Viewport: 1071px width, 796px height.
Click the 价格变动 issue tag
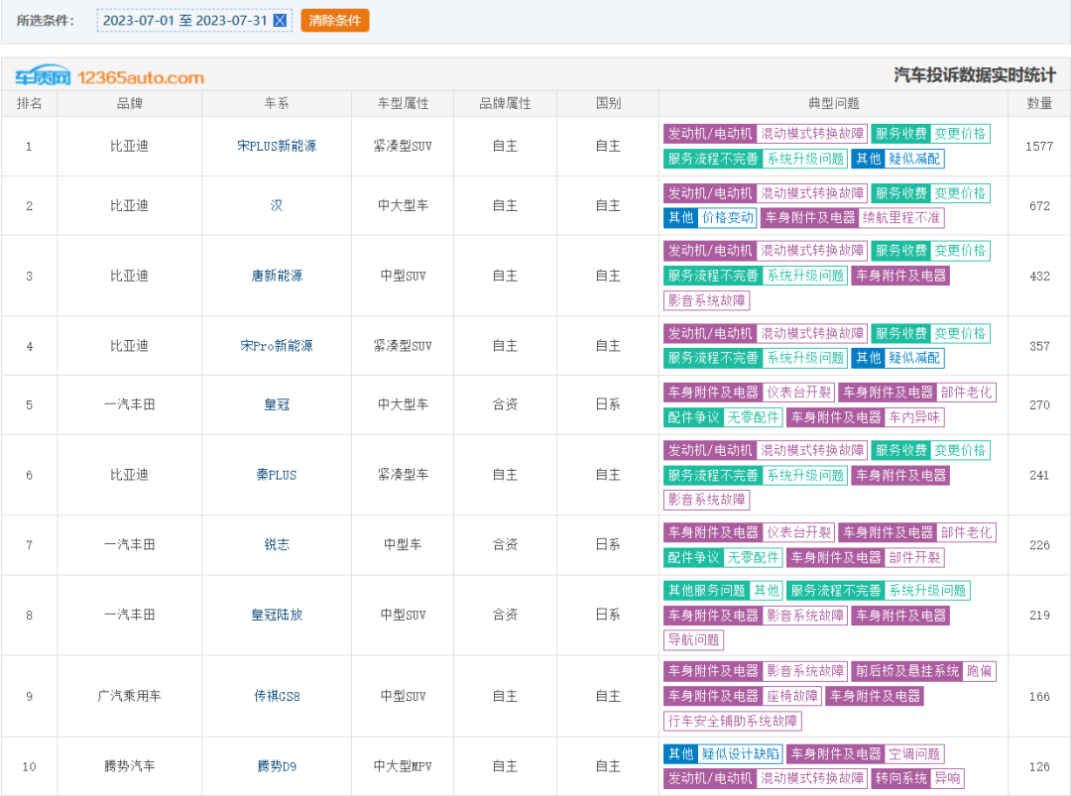[x=728, y=217]
